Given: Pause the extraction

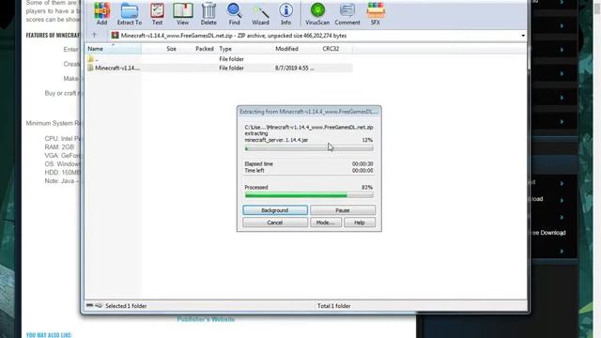Looking at the screenshot, I should (x=343, y=210).
